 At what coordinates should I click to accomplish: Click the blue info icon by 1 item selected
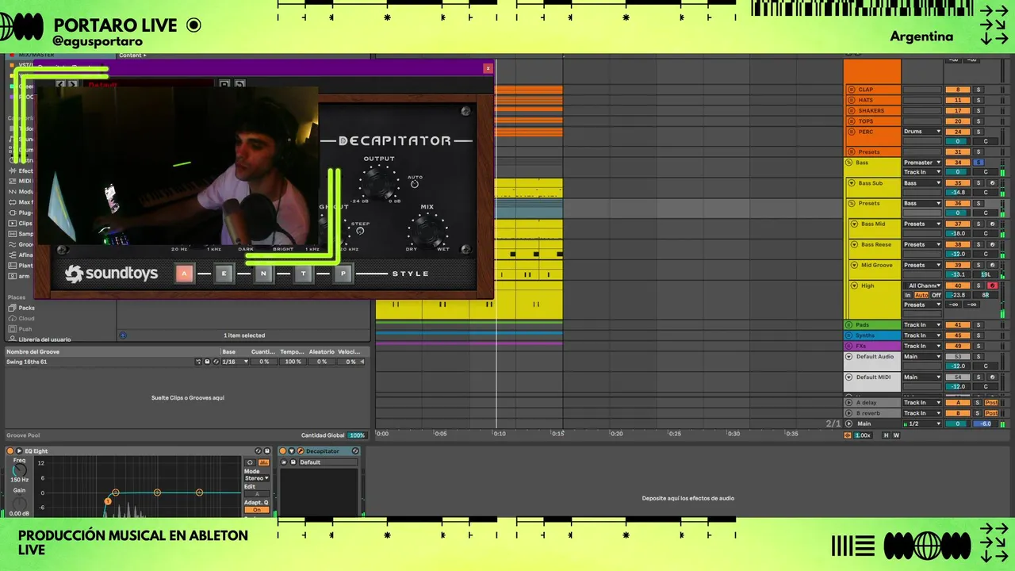(123, 335)
